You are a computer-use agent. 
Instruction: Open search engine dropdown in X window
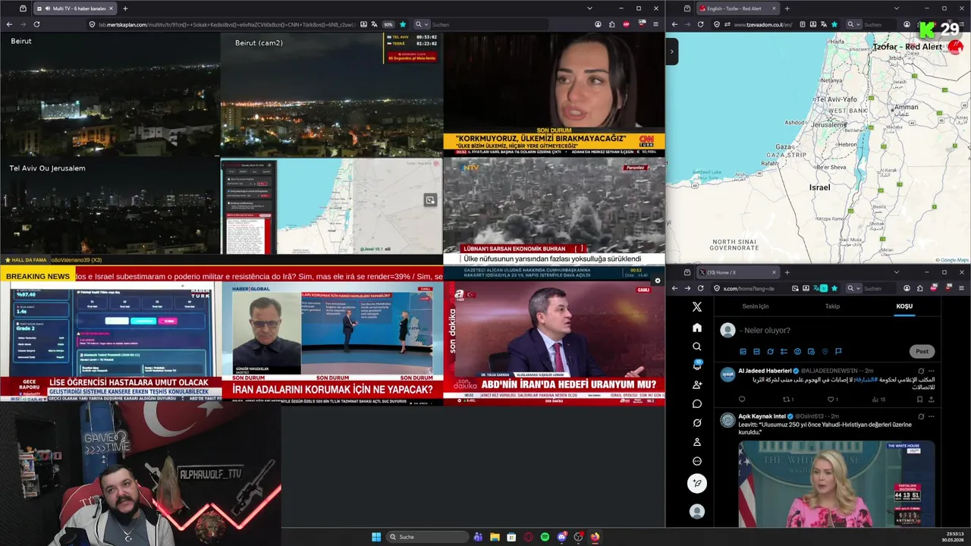click(x=853, y=288)
